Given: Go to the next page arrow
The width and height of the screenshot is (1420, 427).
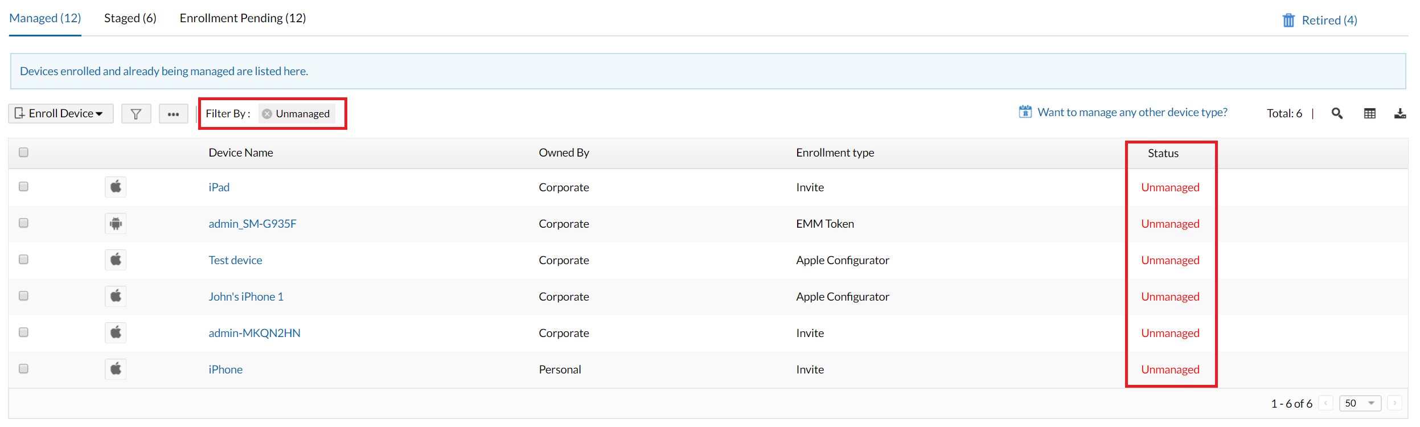Looking at the screenshot, I should (x=1394, y=403).
